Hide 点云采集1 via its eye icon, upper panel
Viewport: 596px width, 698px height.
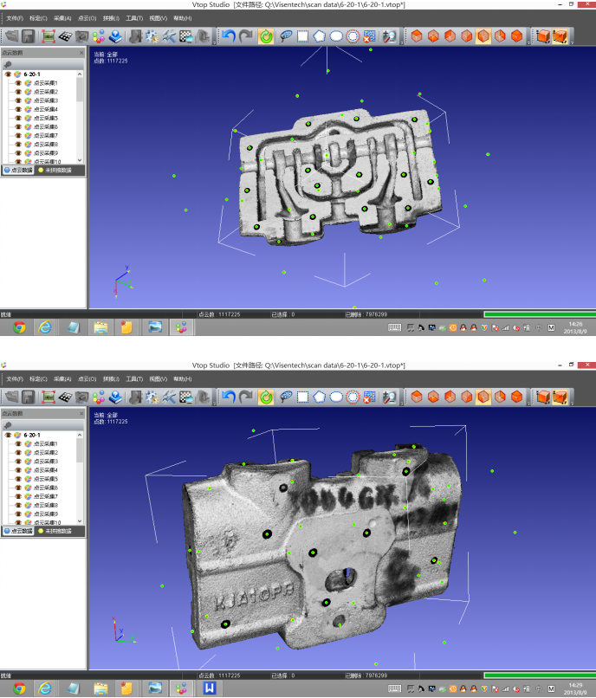tap(17, 83)
